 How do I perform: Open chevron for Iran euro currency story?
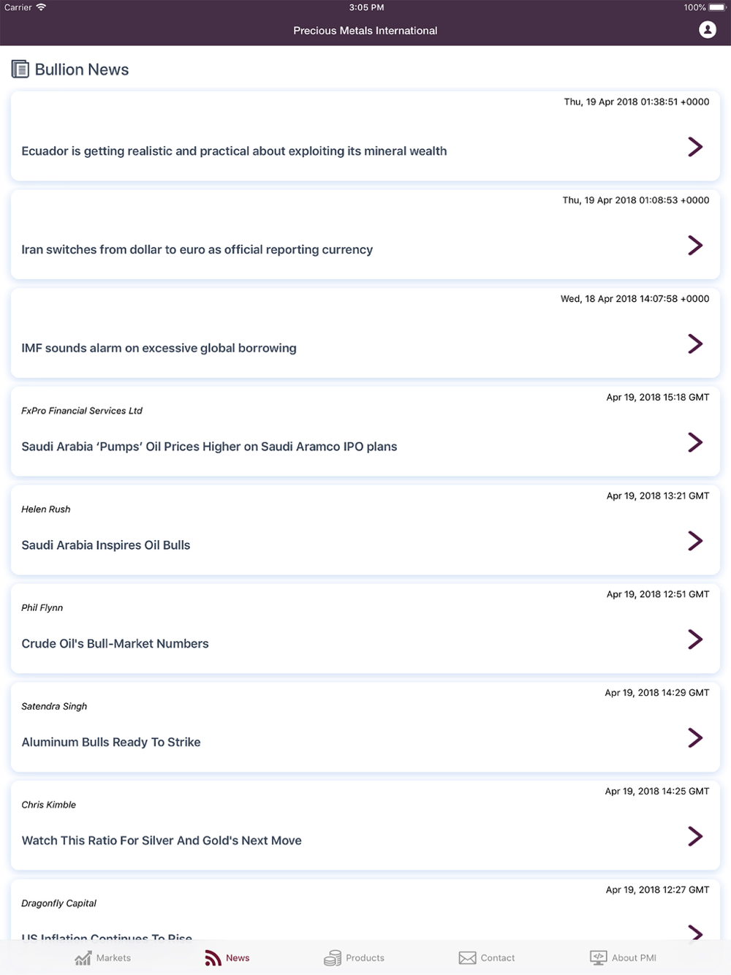(695, 246)
